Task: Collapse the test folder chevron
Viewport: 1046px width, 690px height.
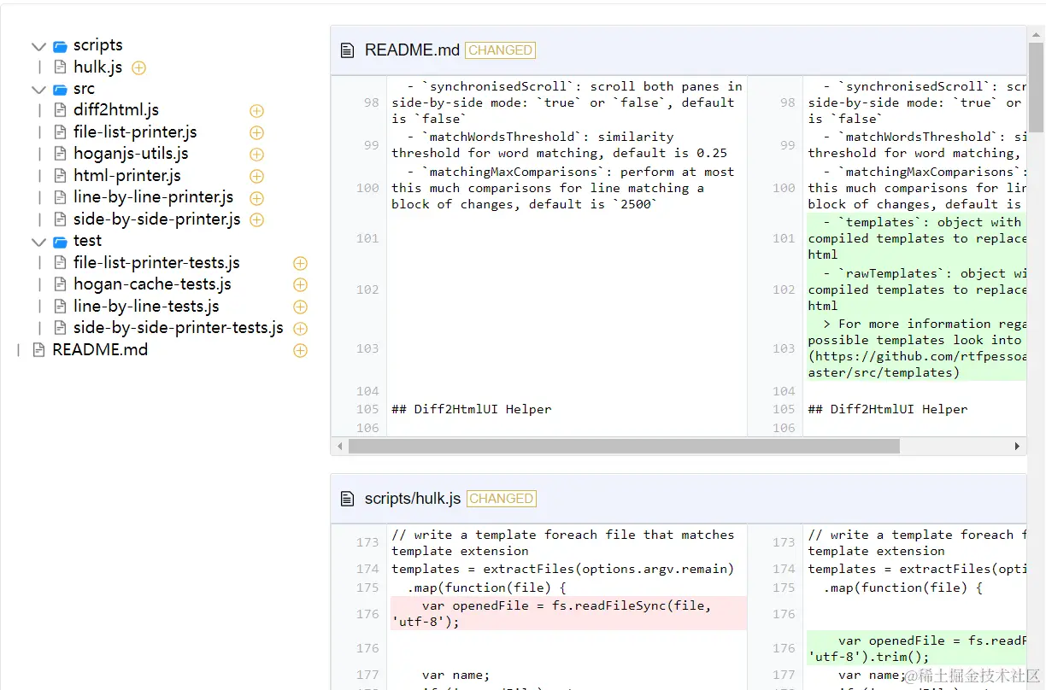Action: (x=38, y=242)
